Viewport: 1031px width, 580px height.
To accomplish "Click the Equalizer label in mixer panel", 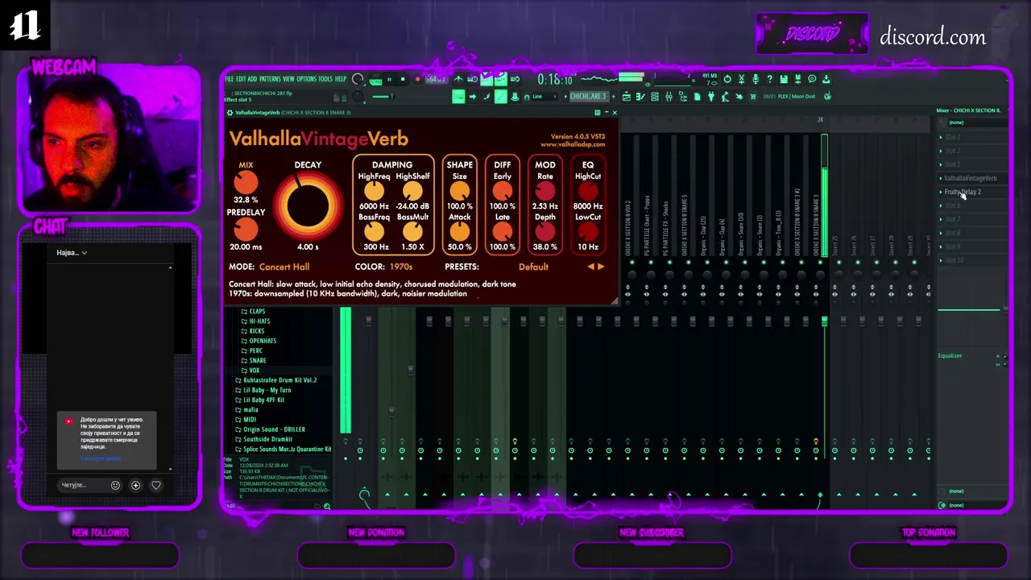I will (x=950, y=355).
